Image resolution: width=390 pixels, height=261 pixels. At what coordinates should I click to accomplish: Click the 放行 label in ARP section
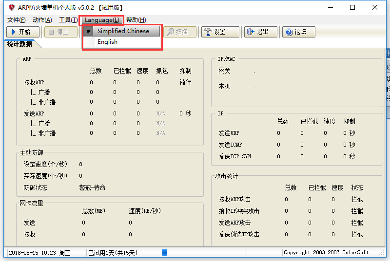tap(185, 82)
